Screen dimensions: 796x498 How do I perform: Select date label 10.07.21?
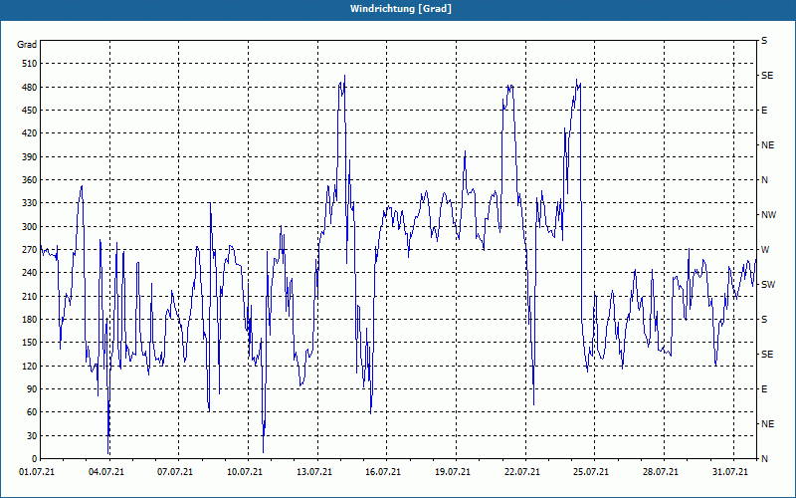click(245, 472)
